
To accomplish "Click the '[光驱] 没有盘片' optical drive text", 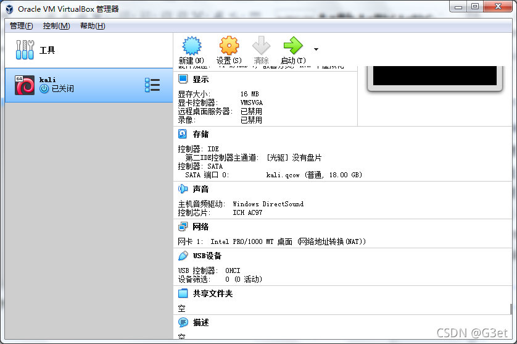I will (294, 158).
